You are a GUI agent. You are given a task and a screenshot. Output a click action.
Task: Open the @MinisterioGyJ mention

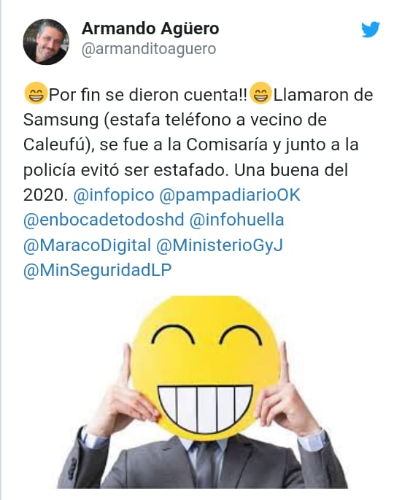[220, 245]
